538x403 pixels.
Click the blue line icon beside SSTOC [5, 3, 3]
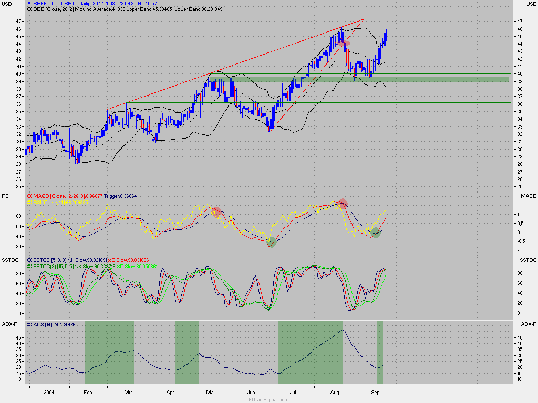click(29, 260)
